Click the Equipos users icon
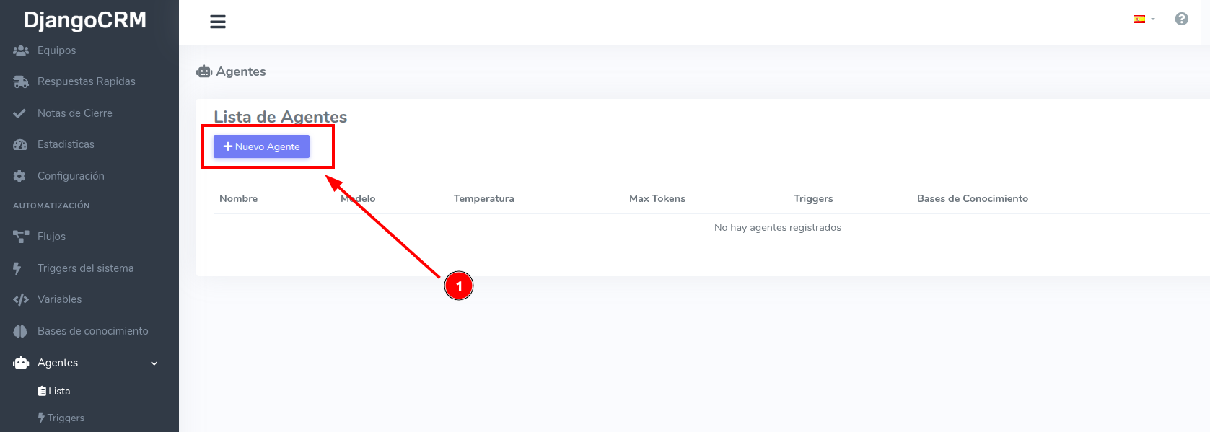Screen dimensions: 1210x432 (x=20, y=50)
